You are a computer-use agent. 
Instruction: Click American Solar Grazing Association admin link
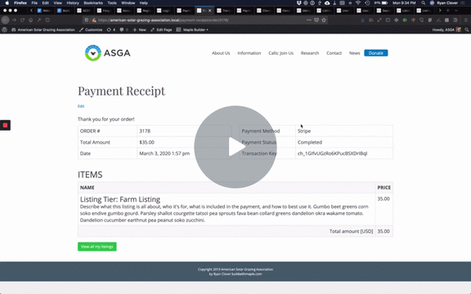coord(43,29)
